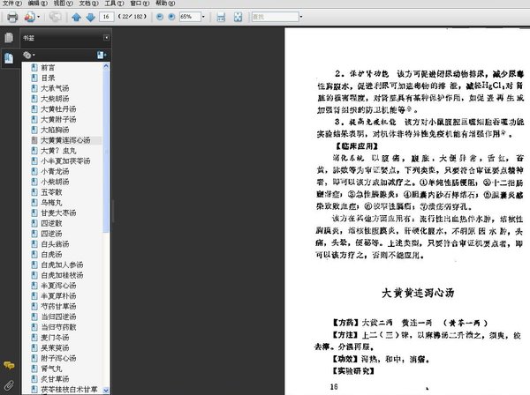
Task: Open the 编辑 (Edit) menu
Action: (x=37, y=3)
